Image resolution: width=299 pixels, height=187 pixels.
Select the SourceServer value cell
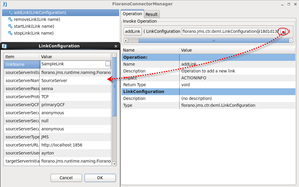(75, 81)
